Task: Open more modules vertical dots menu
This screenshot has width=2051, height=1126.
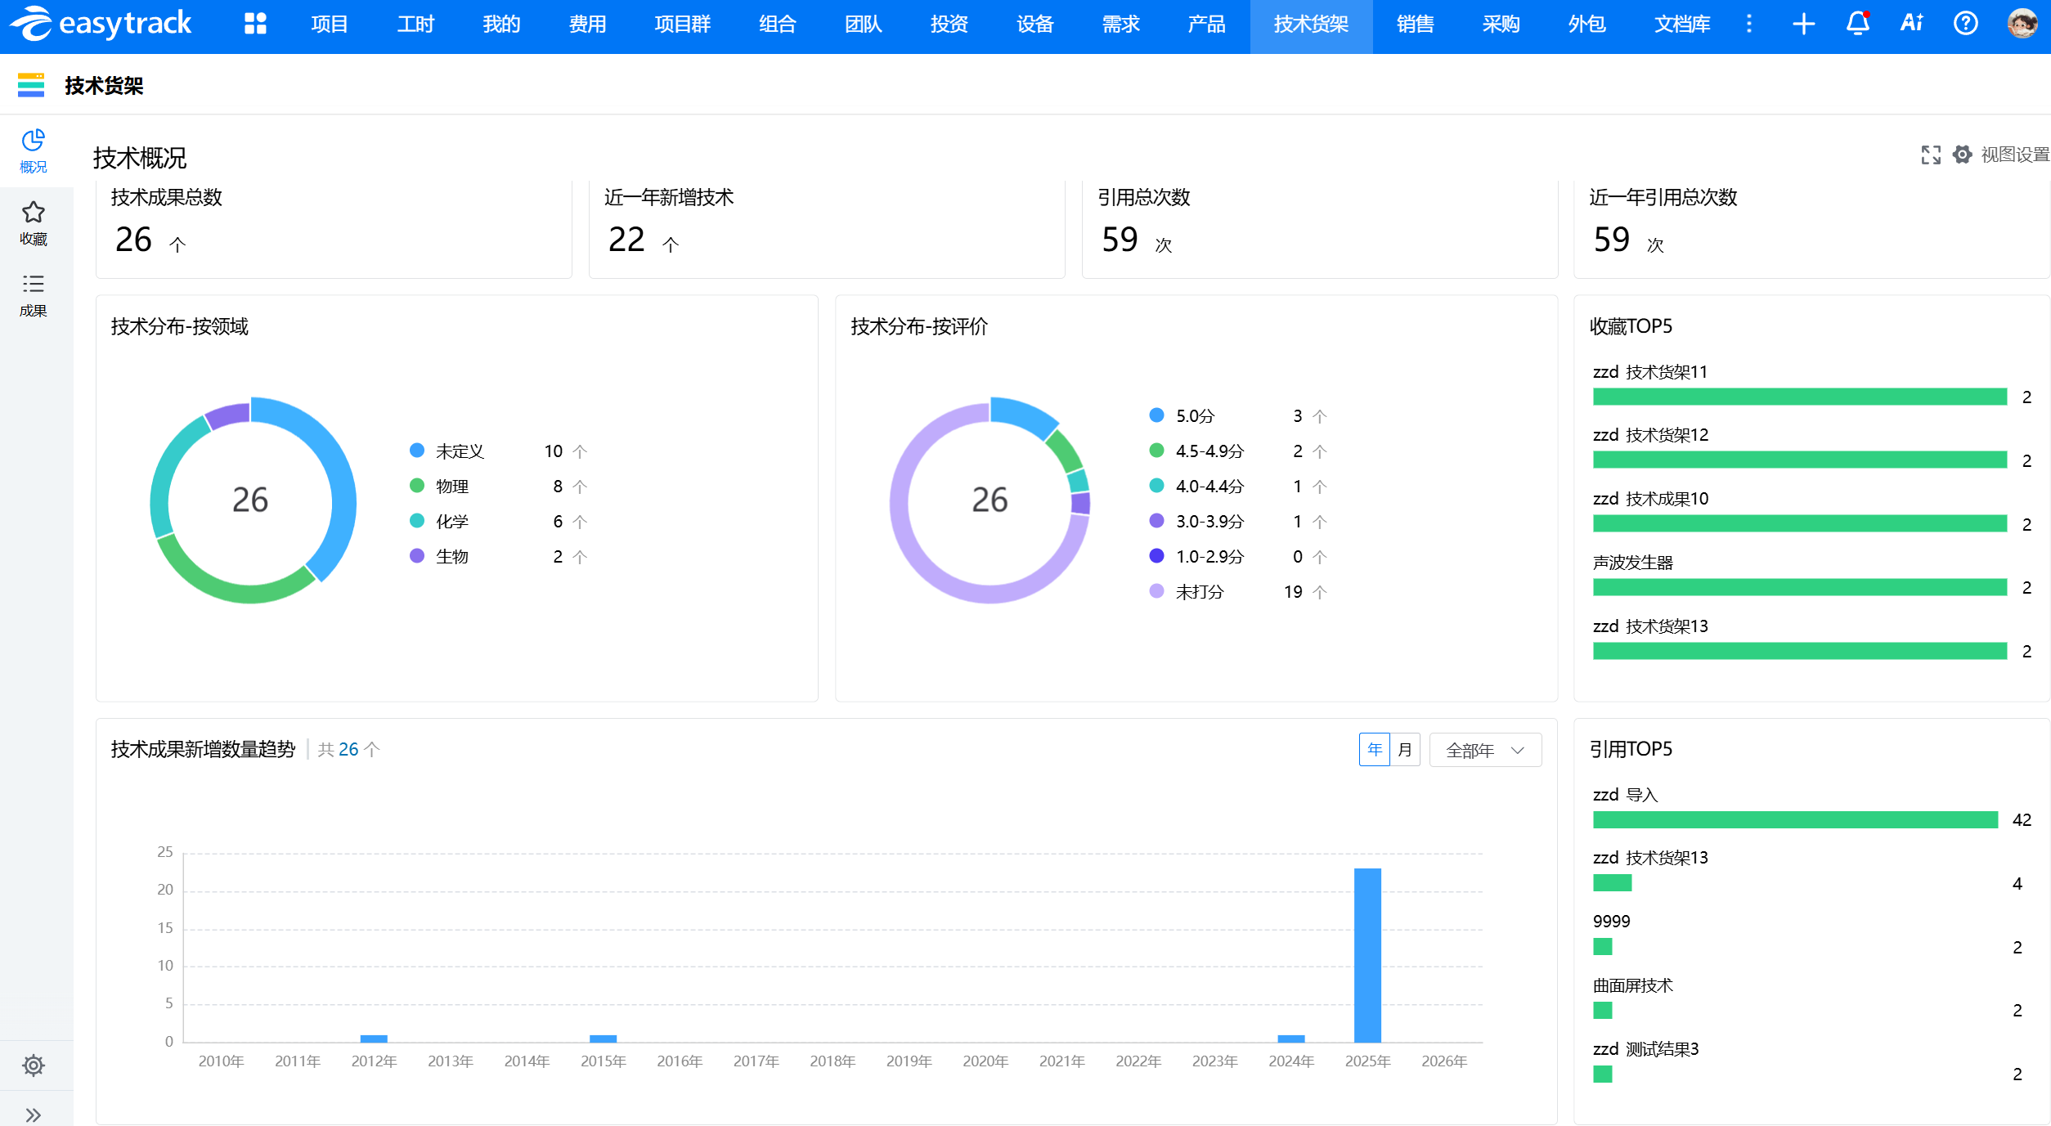Action: pos(1748,24)
